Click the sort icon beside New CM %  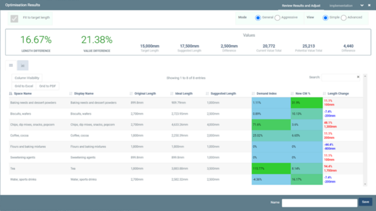292,94
